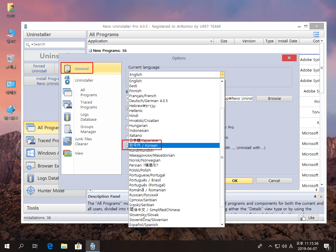
Task: Open Microsoft Store from taskbar
Action: click(78, 246)
